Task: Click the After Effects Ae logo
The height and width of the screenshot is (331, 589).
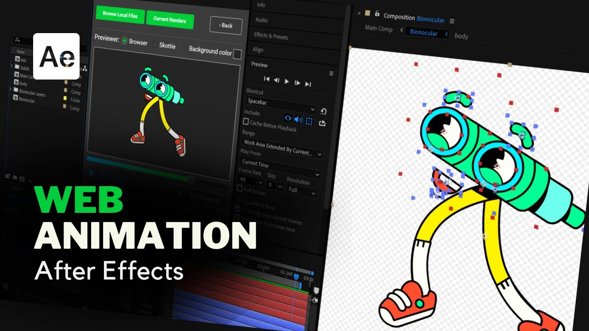Action: [57, 56]
